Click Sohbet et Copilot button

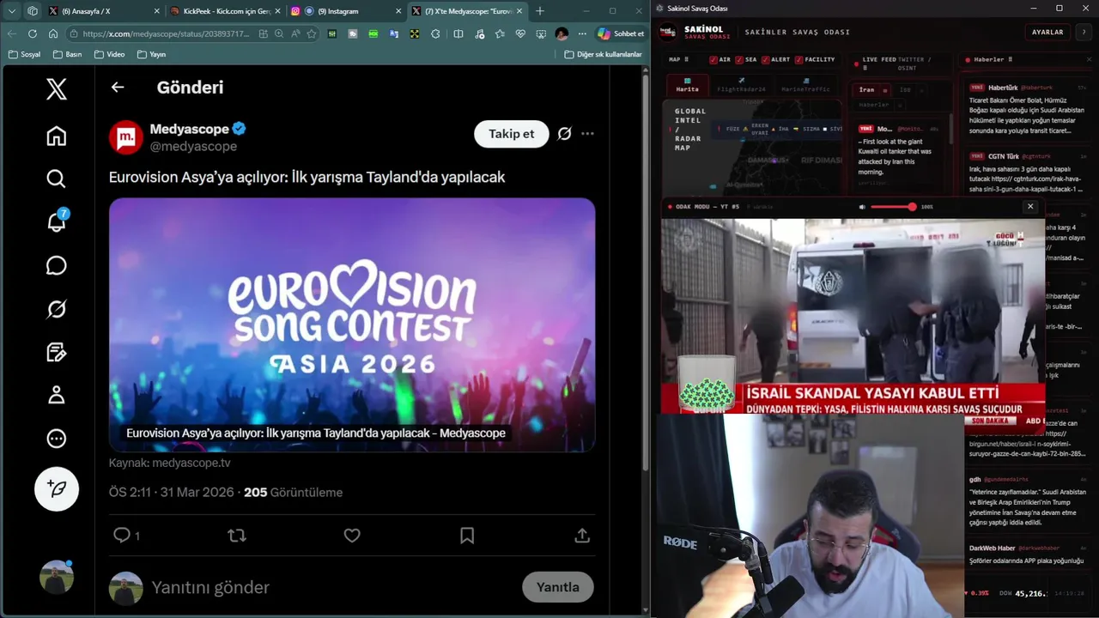(x=622, y=33)
